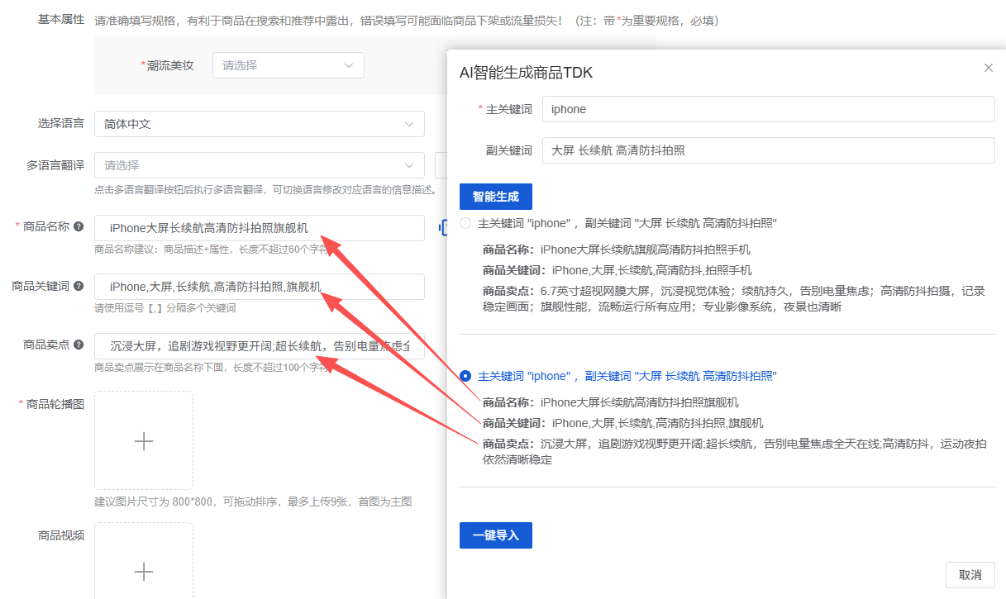Click the AI智能生成商品TDK dialog title
Viewport: 1006px width, 599px height.
(x=526, y=73)
